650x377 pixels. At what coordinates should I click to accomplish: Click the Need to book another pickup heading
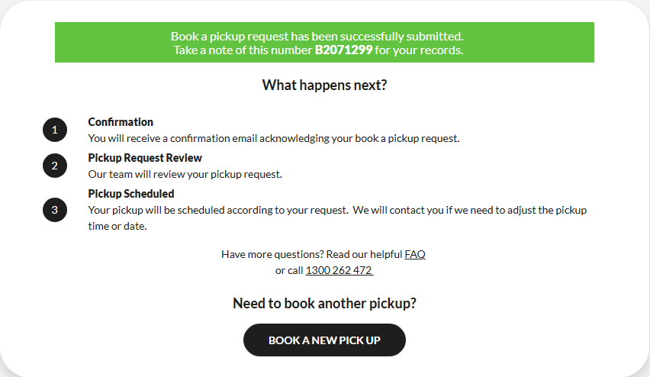point(324,303)
